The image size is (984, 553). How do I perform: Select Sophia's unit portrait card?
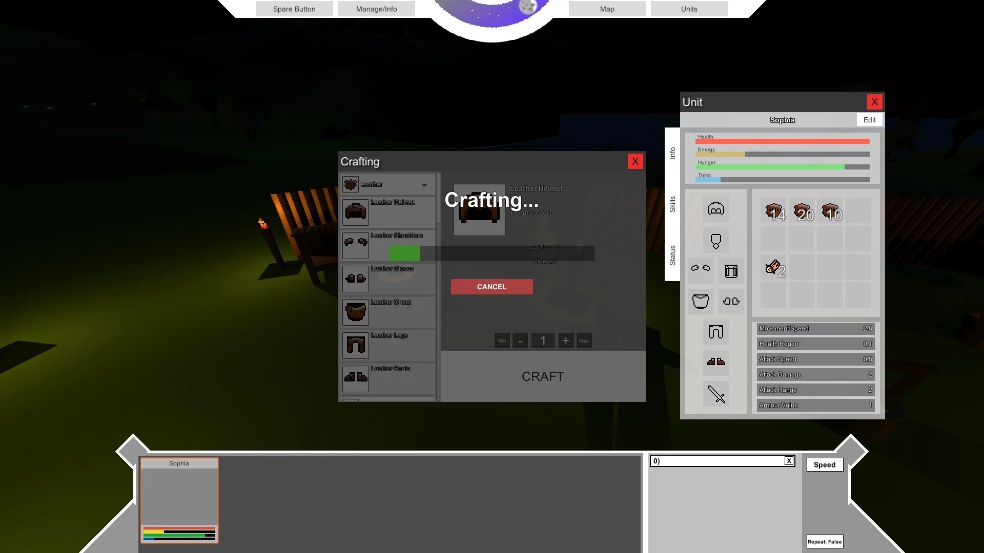tap(179, 500)
